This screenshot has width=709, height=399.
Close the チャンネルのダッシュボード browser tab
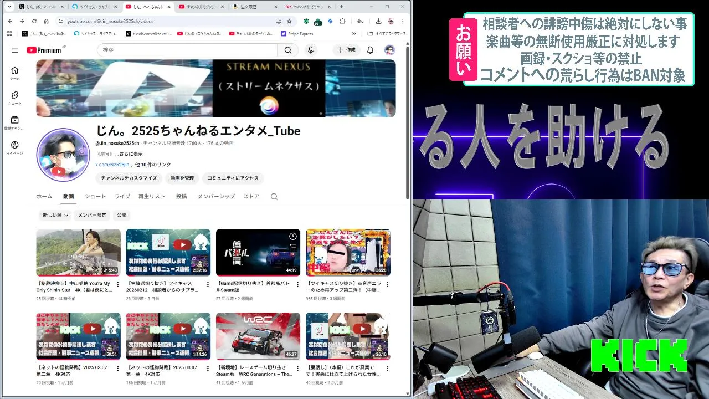click(222, 7)
